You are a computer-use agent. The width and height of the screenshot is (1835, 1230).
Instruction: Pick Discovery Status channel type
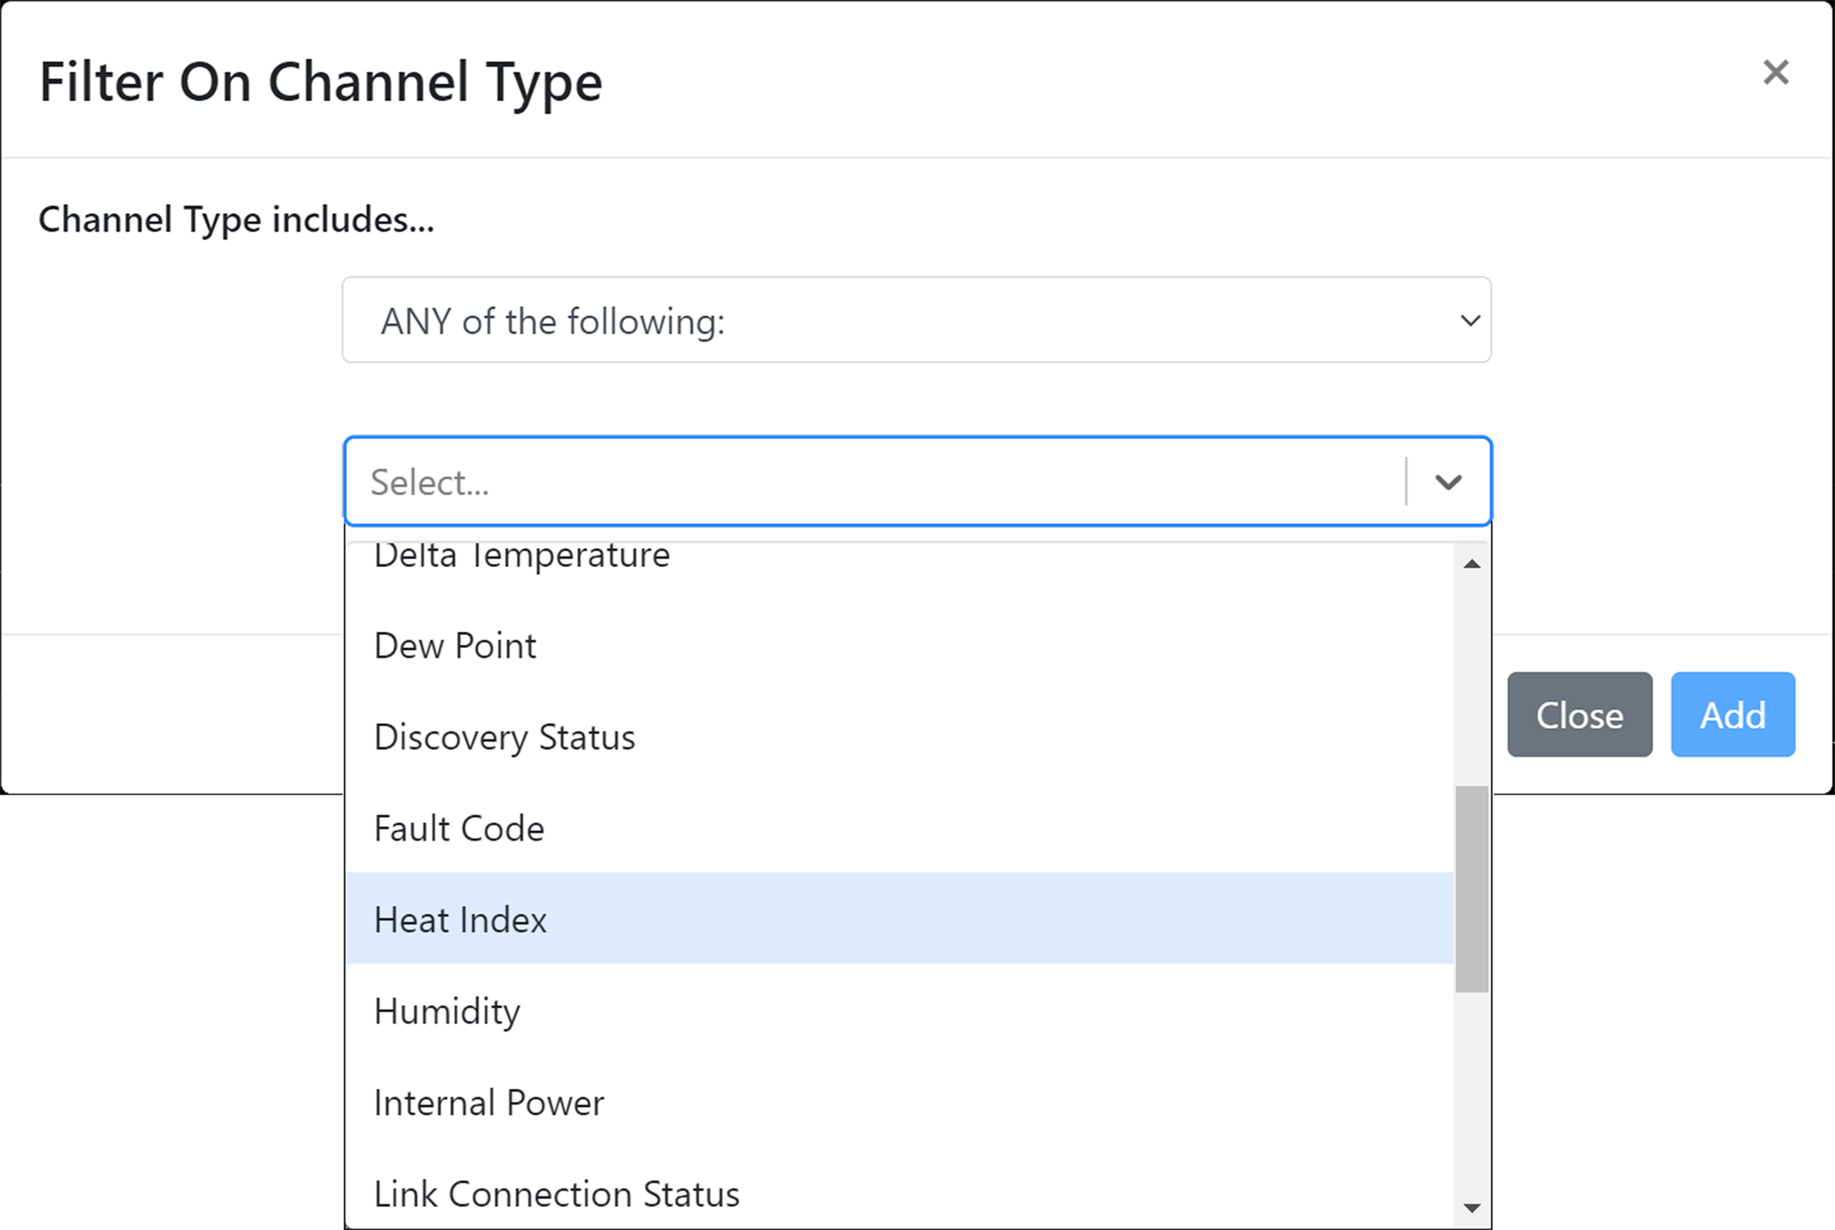pos(504,737)
